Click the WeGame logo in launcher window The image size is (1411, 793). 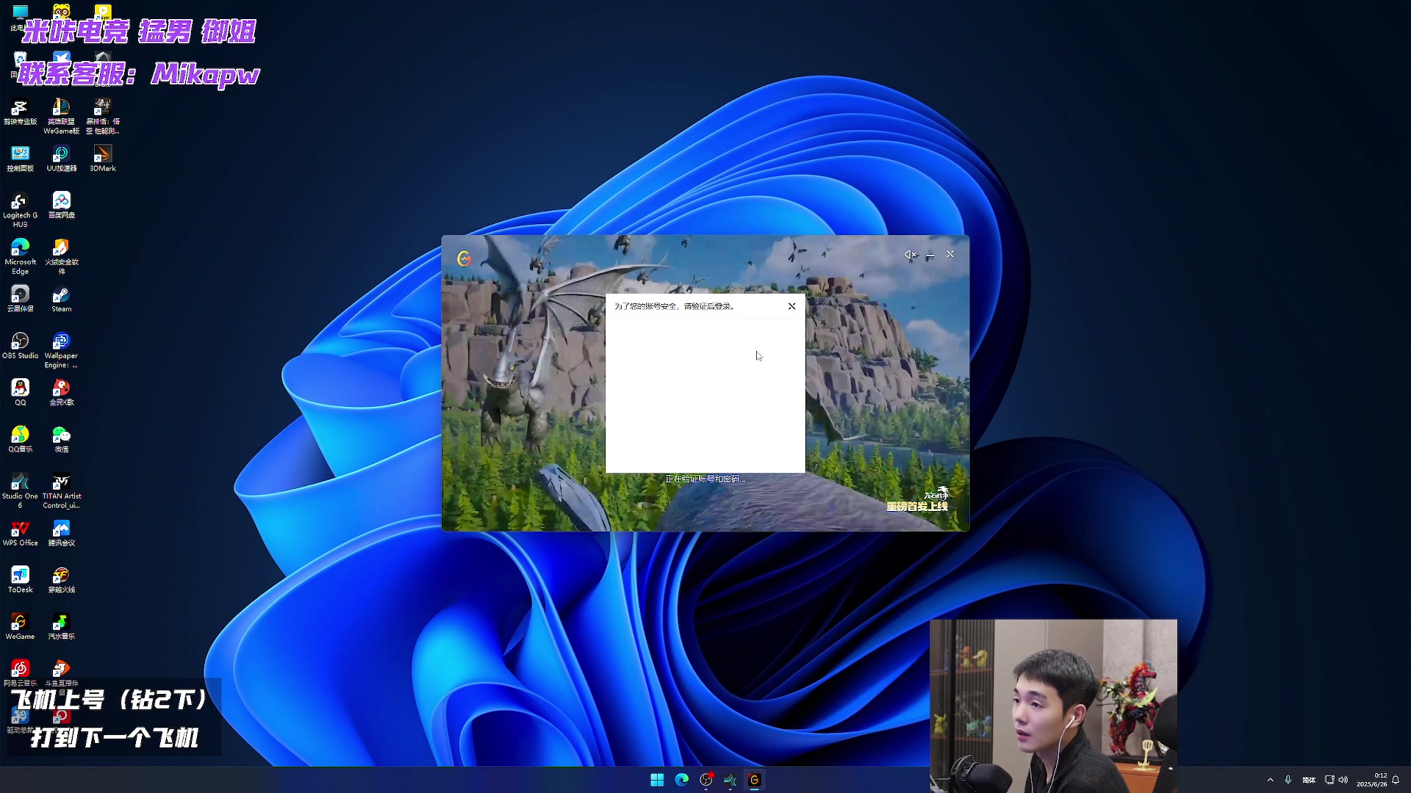pos(464,258)
